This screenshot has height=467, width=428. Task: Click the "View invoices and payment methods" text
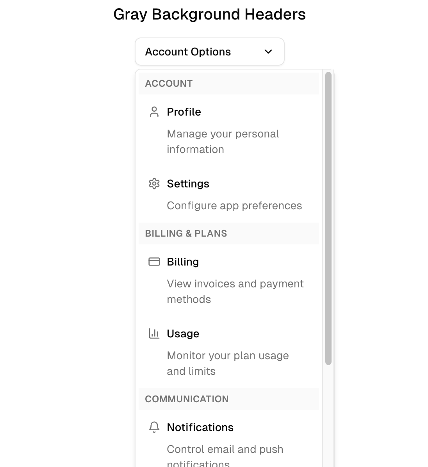[x=235, y=291]
